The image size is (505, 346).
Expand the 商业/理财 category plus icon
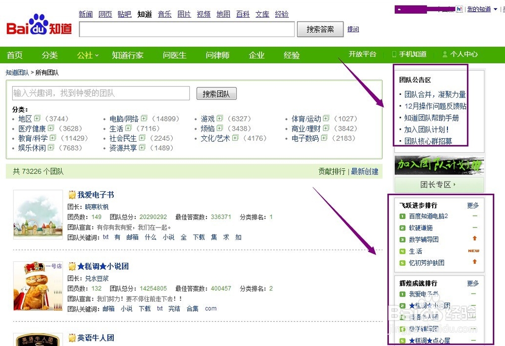326,128
